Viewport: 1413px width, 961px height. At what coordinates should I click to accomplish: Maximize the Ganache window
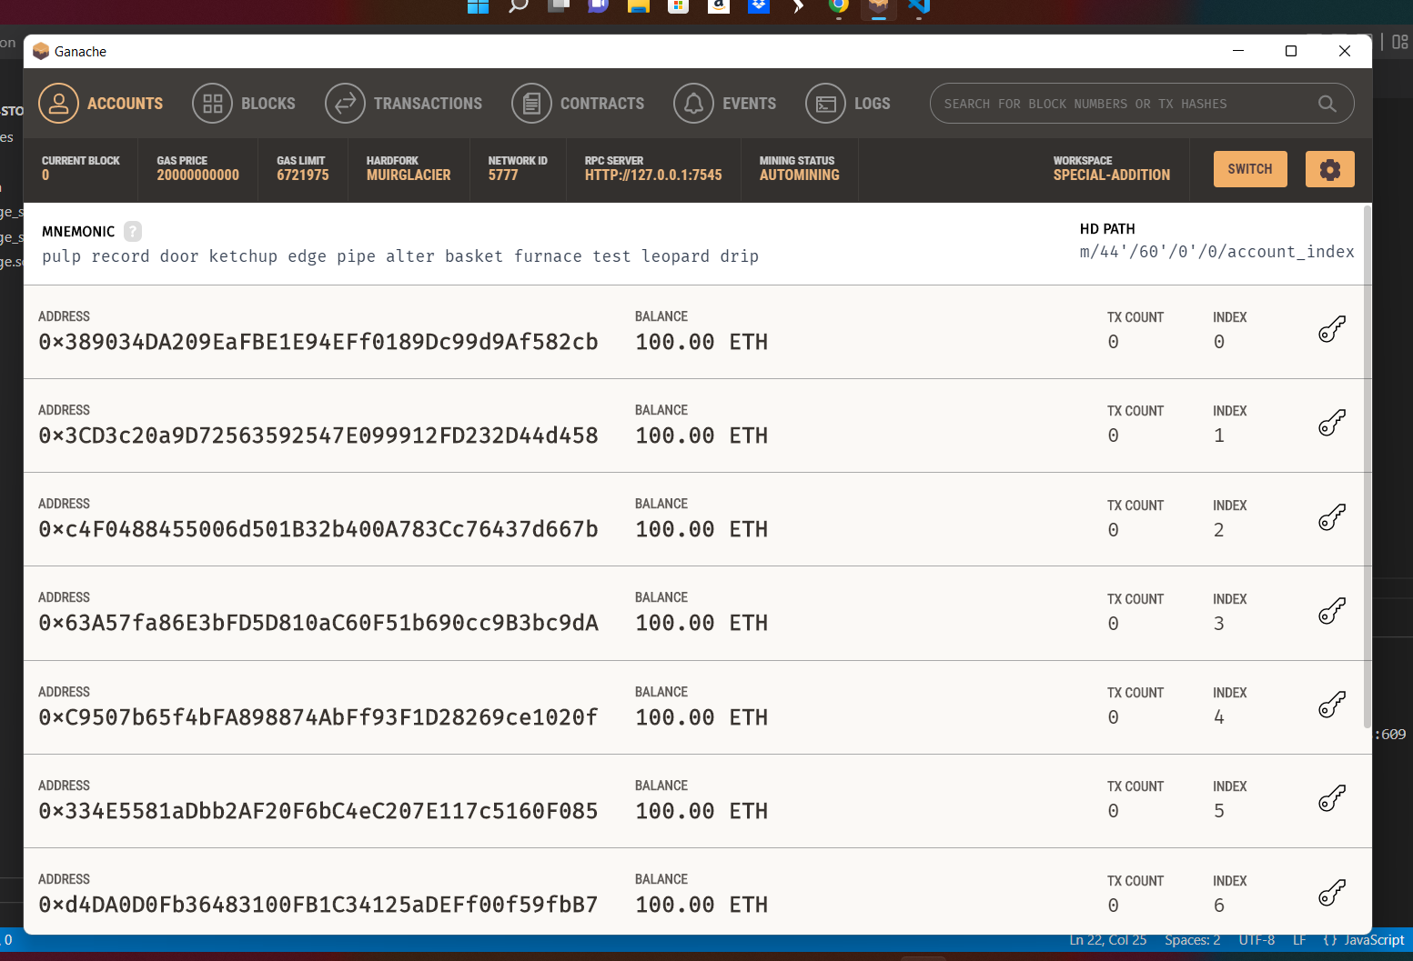coord(1290,51)
